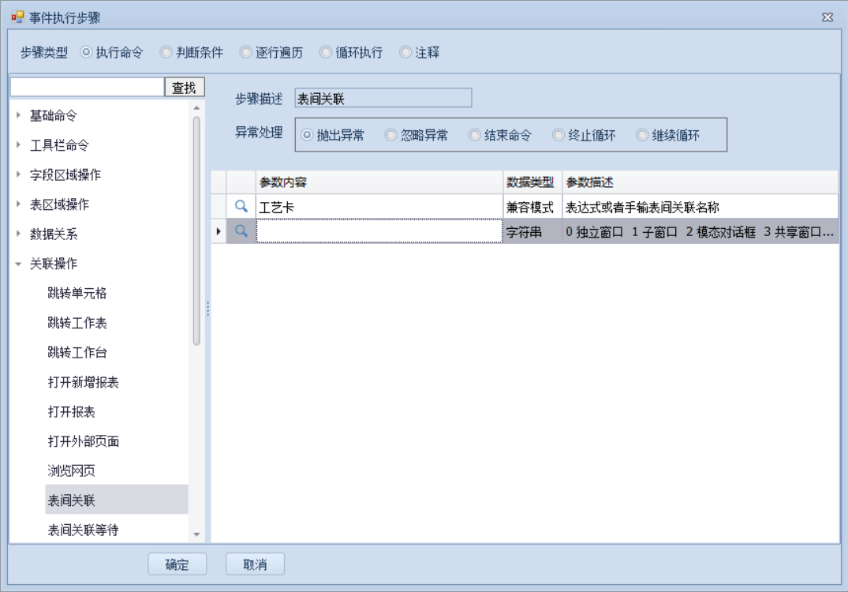Expand the 工具栏命令 category

click(19, 145)
